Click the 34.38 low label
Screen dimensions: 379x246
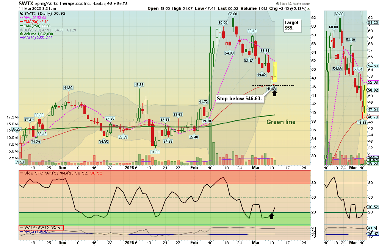click(168, 141)
